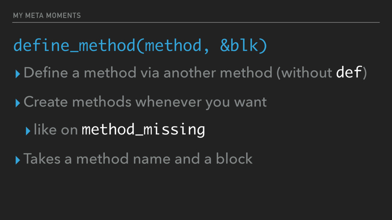Click the bullet arrow before 'Takes a method name'
Viewport: 392px width, 220px height.
18,160
